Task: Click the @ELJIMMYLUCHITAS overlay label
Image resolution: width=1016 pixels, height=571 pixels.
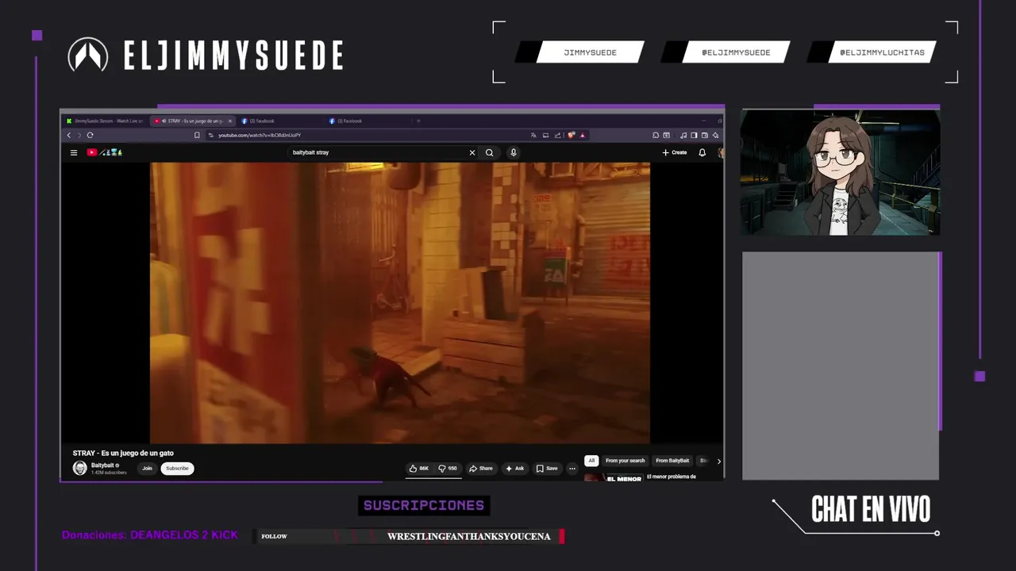Action: (x=882, y=52)
